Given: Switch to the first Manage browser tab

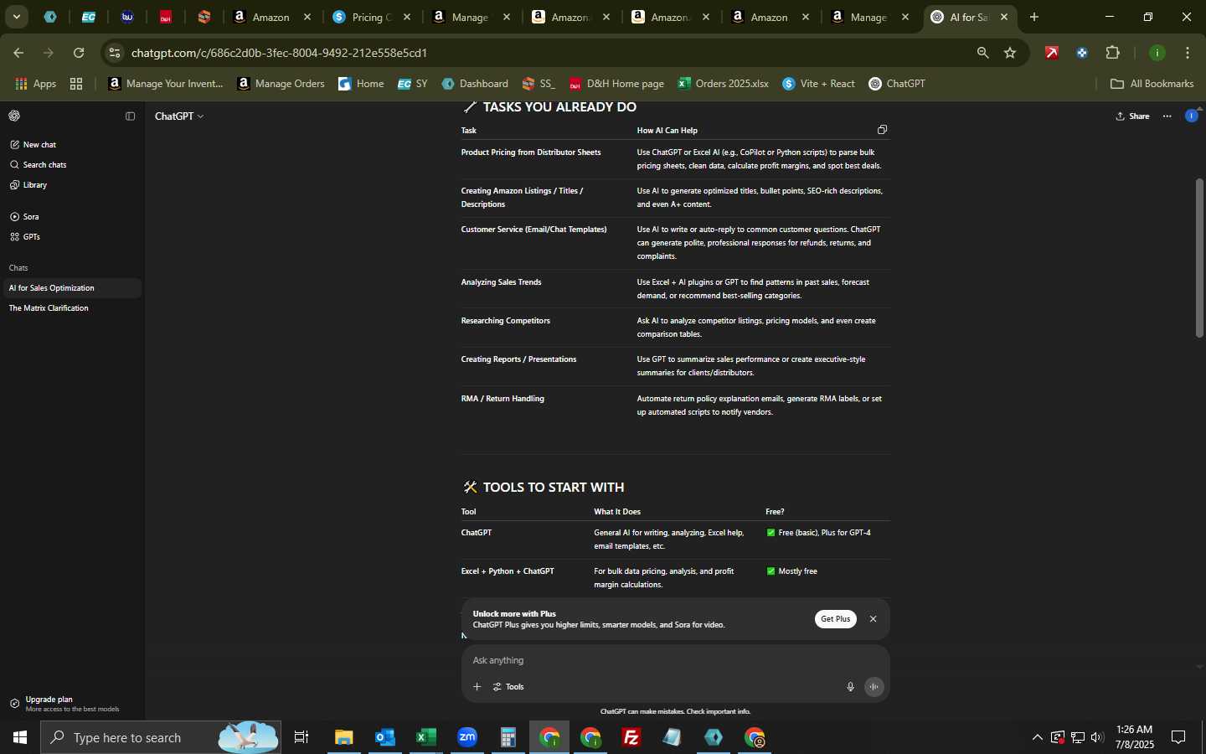Looking at the screenshot, I should 472,17.
